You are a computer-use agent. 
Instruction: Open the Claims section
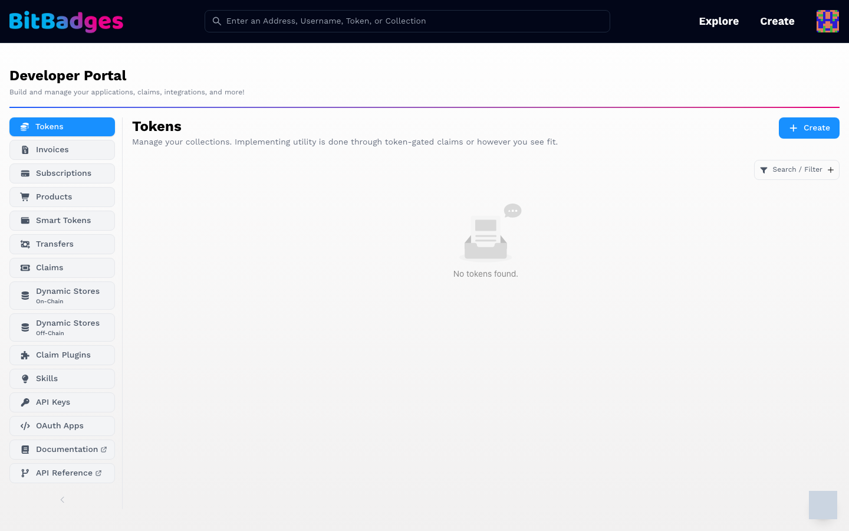[x=62, y=268]
